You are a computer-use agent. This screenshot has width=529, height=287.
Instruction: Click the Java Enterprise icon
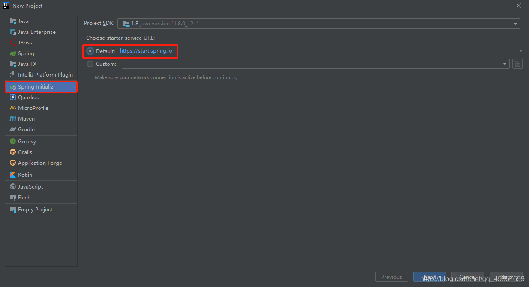(13, 32)
